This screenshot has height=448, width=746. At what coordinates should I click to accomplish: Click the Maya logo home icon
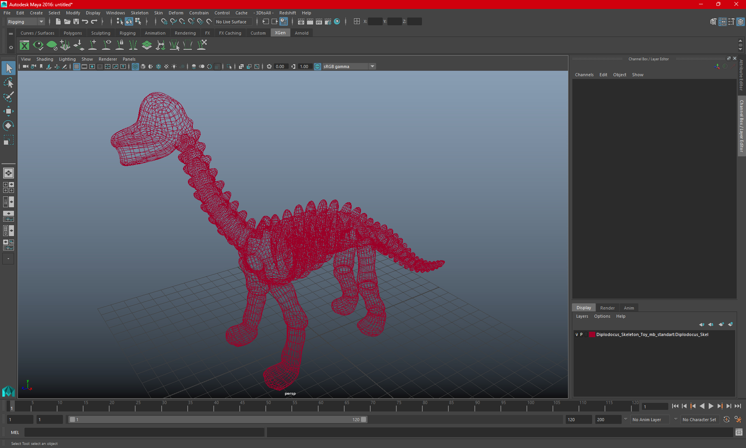9,390
